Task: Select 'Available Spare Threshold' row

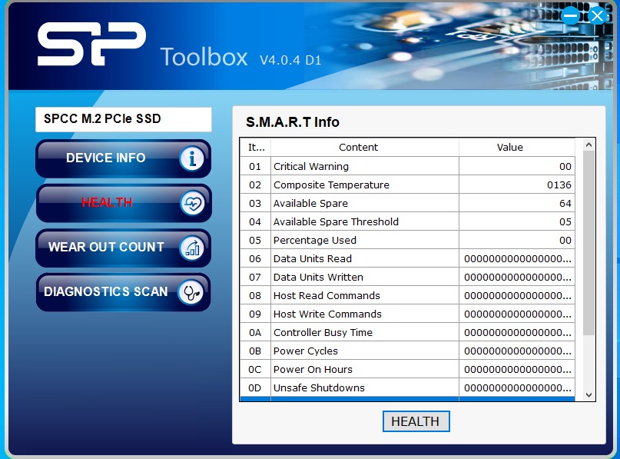Action: 407,221
